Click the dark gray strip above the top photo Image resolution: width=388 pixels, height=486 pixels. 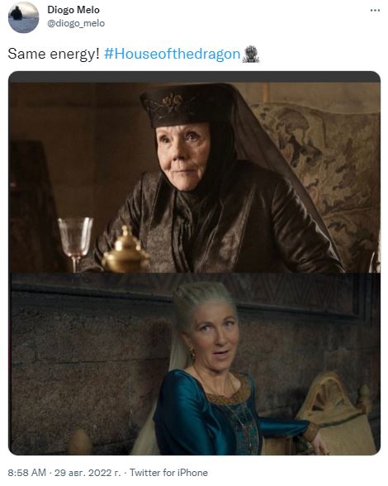point(194,77)
